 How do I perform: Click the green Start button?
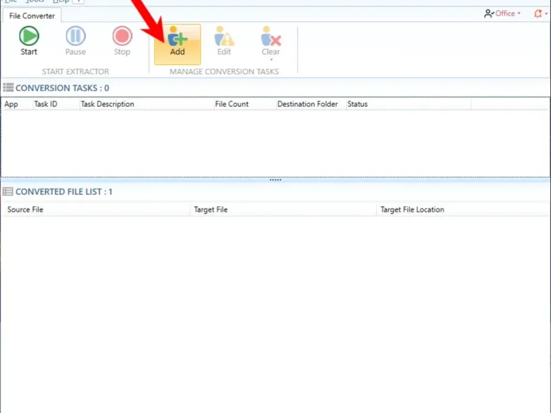(x=29, y=41)
